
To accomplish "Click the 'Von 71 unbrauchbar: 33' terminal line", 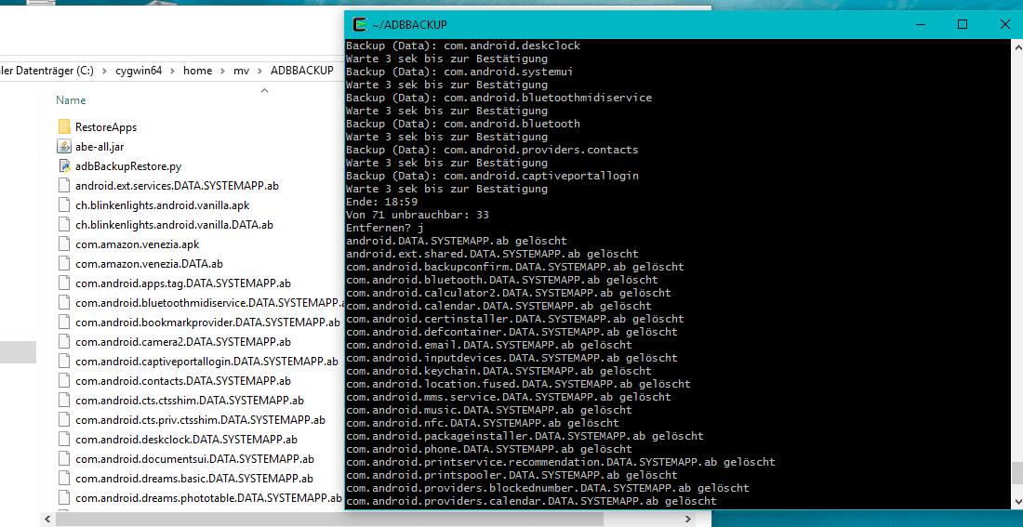I will (x=418, y=215).
